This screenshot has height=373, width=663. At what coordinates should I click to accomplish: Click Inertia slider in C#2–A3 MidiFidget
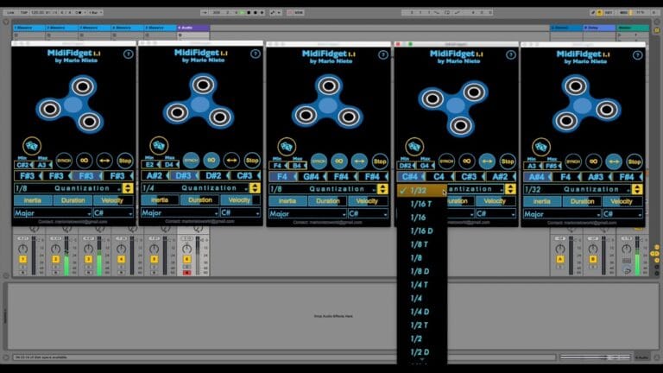33,200
